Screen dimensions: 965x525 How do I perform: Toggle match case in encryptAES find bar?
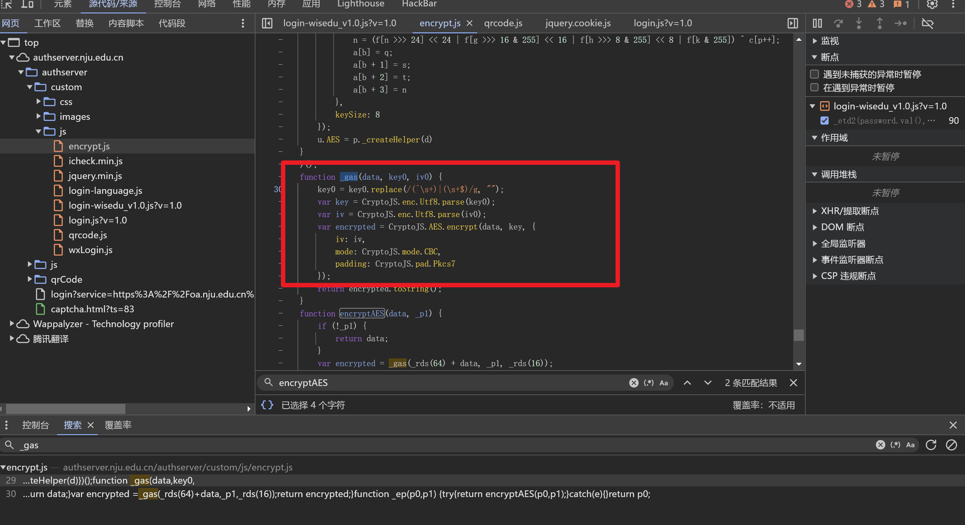(x=663, y=382)
